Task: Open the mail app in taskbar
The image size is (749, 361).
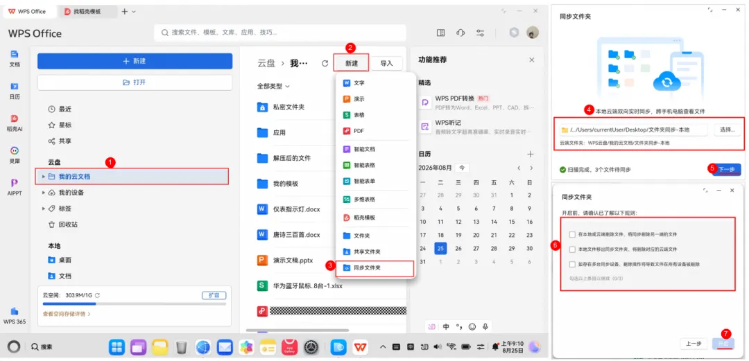Action: [225, 347]
